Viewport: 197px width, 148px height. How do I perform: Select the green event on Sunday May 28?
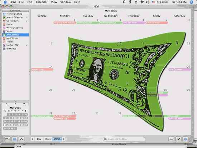[42, 116]
